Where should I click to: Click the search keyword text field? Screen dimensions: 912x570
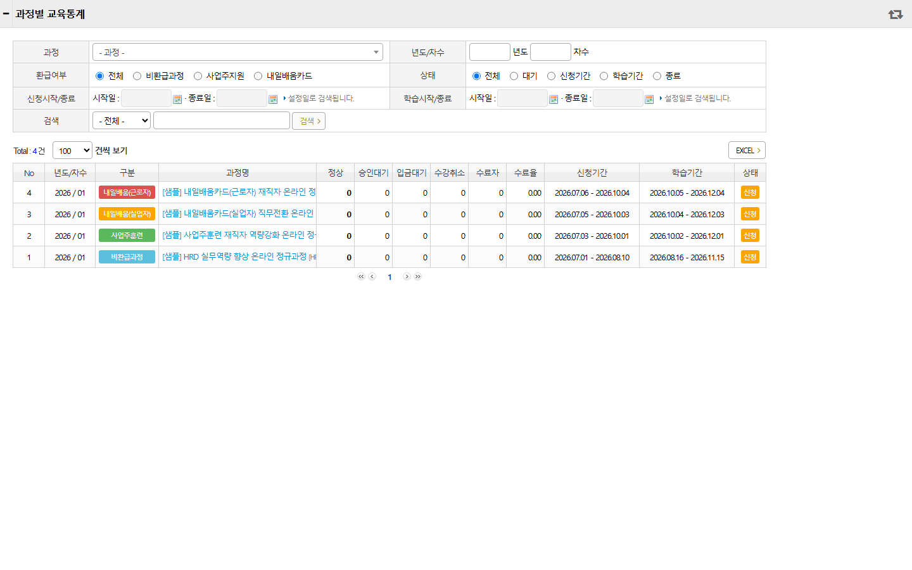[x=222, y=120]
